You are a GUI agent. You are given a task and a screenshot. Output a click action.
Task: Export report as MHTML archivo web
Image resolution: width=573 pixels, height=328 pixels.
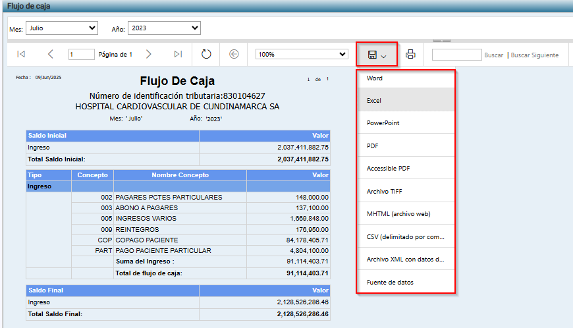406,213
